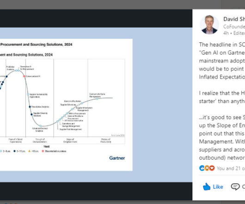Open David's profile picture

tap(209, 24)
